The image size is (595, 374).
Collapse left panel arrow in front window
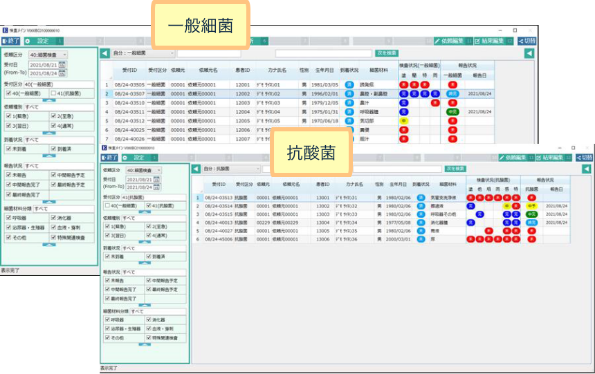196,169
